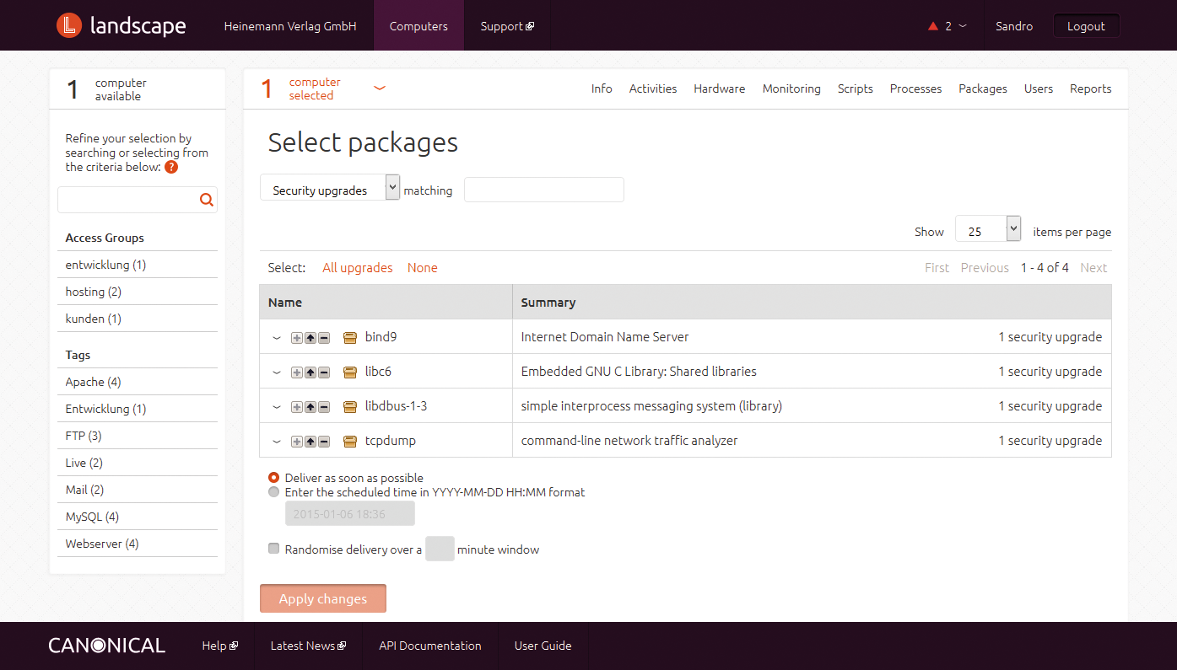The image size is (1177, 670).
Task: Open the Processes tab
Action: click(915, 88)
